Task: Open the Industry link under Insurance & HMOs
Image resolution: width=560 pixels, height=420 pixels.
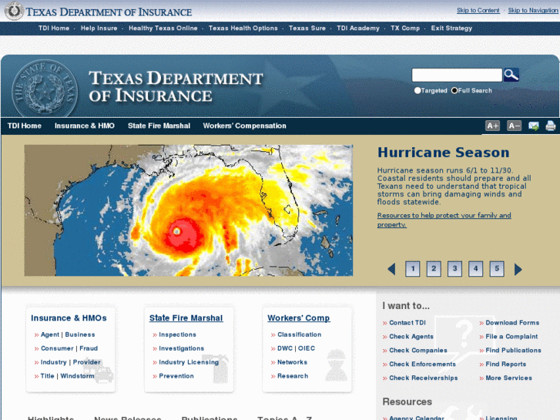Action: [54, 362]
